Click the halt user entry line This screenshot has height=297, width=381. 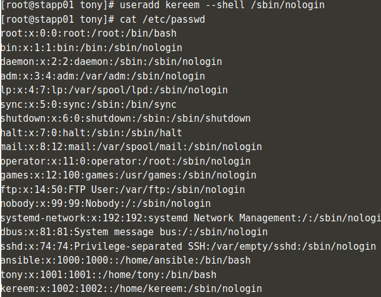[91, 133]
